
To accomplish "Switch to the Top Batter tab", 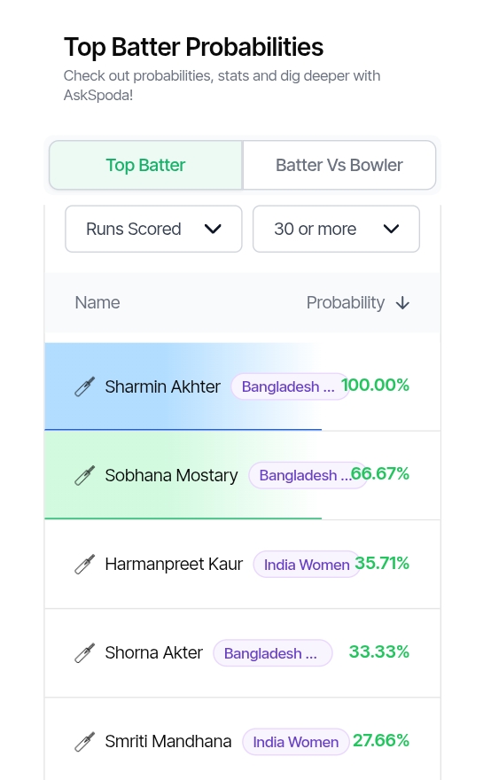I will (x=145, y=165).
